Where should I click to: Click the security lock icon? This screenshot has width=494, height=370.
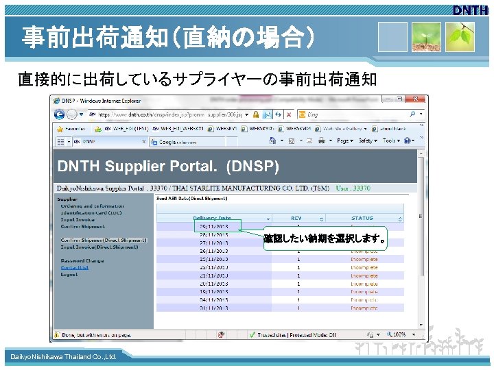click(256, 114)
